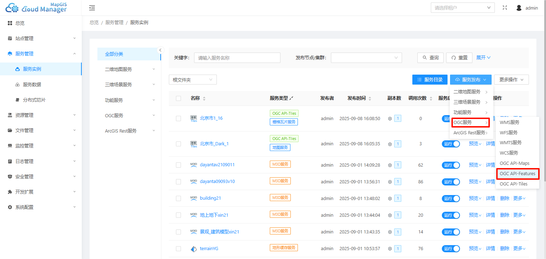Collapse the category panel arrow
Image resolution: width=546 pixels, height=259 pixels.
point(160,50)
